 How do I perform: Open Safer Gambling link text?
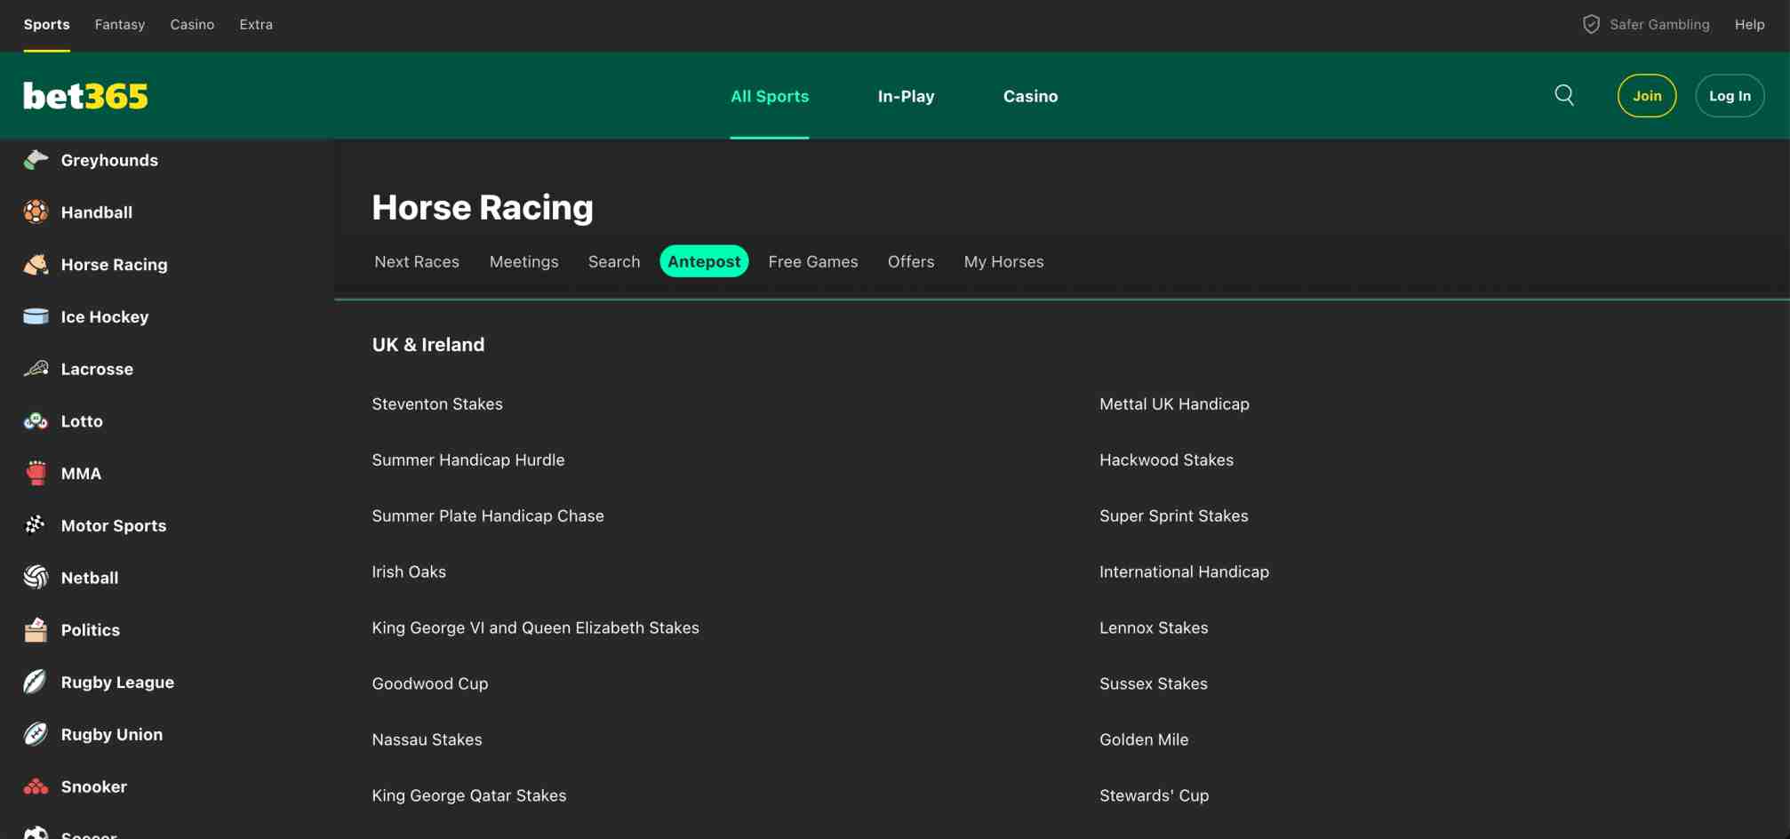click(x=1659, y=24)
